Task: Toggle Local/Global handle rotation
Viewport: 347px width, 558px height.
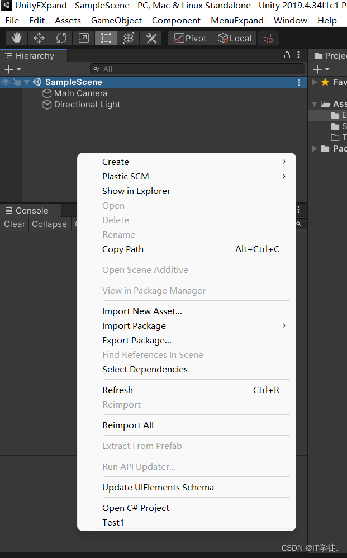Action: (235, 39)
